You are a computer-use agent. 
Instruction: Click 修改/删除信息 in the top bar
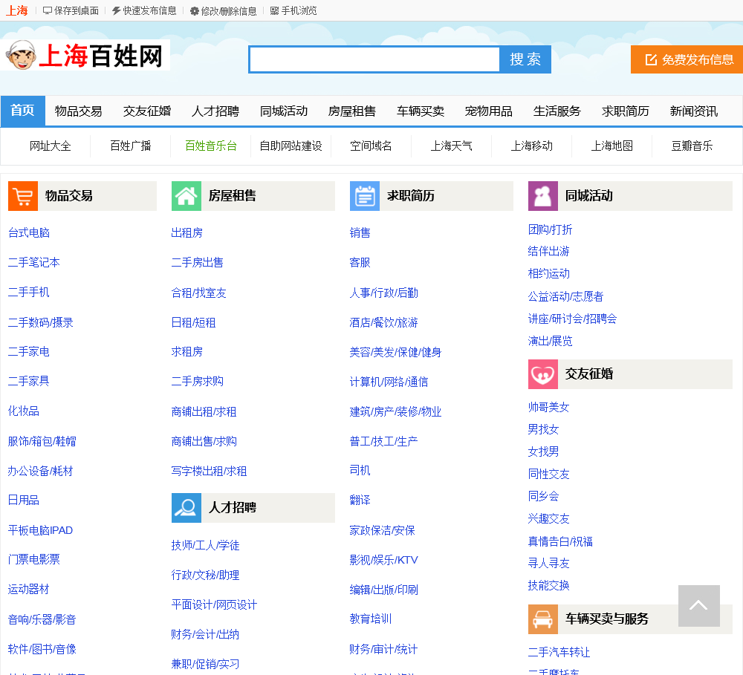click(223, 11)
